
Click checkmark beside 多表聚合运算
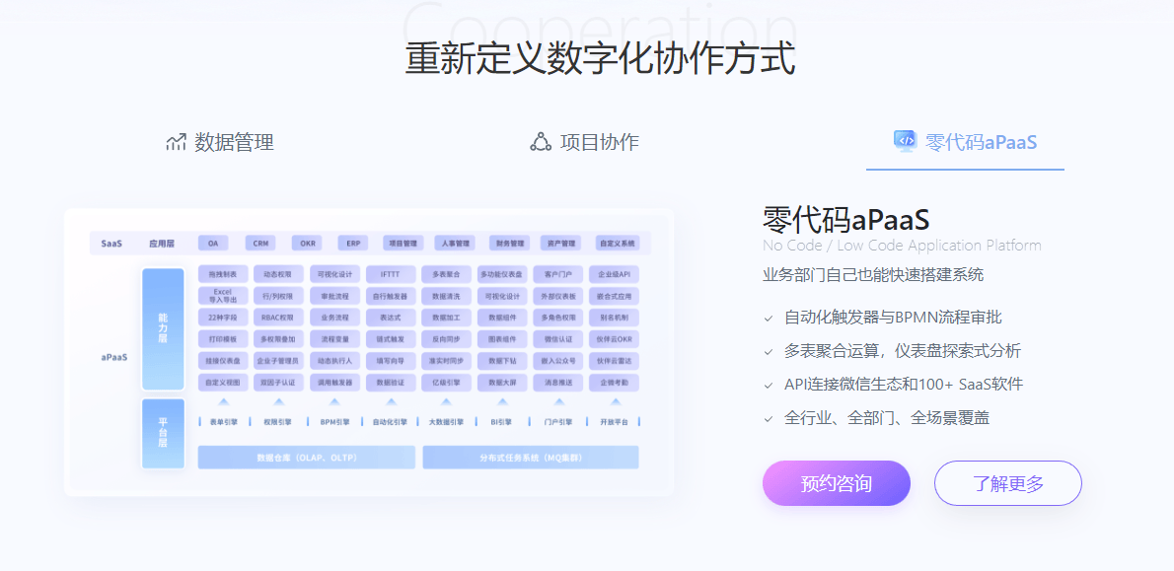click(769, 352)
